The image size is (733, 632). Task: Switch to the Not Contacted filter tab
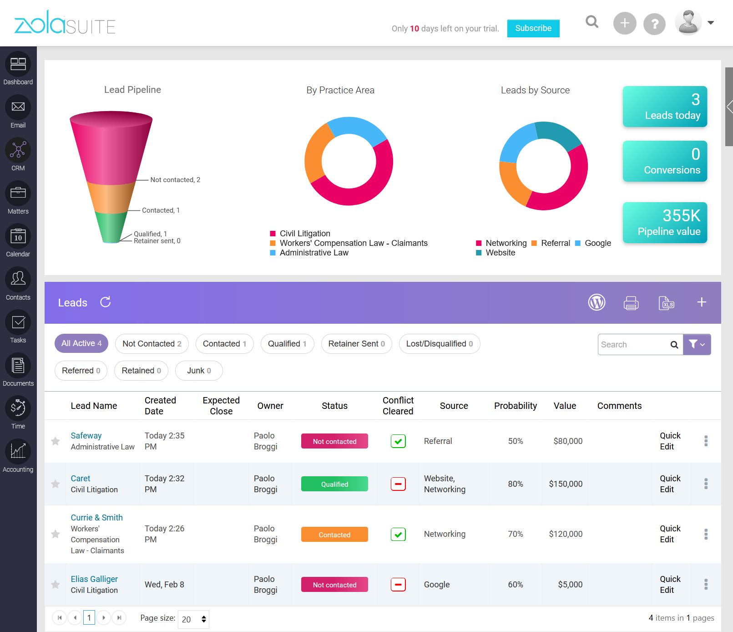tap(152, 343)
